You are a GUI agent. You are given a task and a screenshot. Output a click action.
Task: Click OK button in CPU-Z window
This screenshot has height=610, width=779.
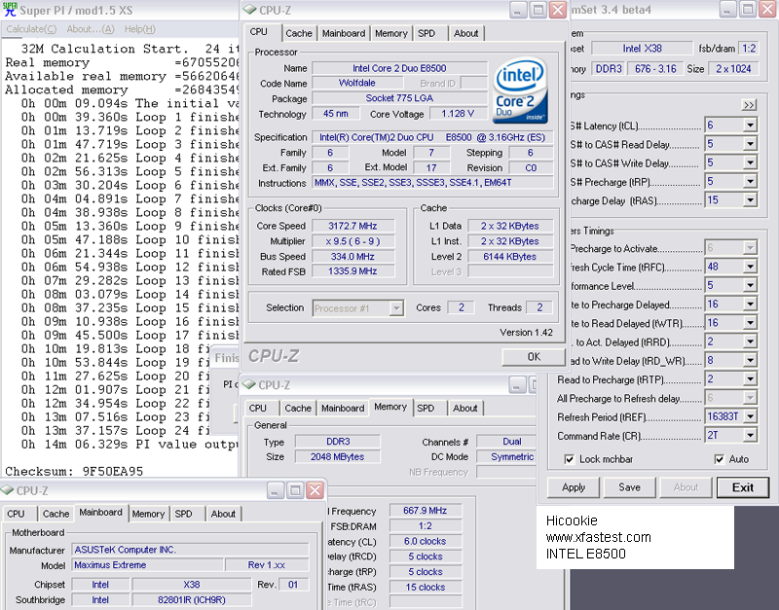tap(534, 357)
